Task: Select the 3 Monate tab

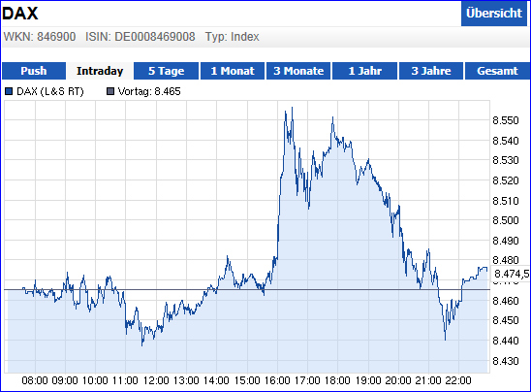Action: [298, 71]
